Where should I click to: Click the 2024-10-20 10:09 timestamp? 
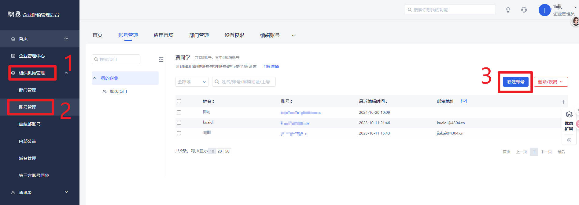(x=374, y=113)
